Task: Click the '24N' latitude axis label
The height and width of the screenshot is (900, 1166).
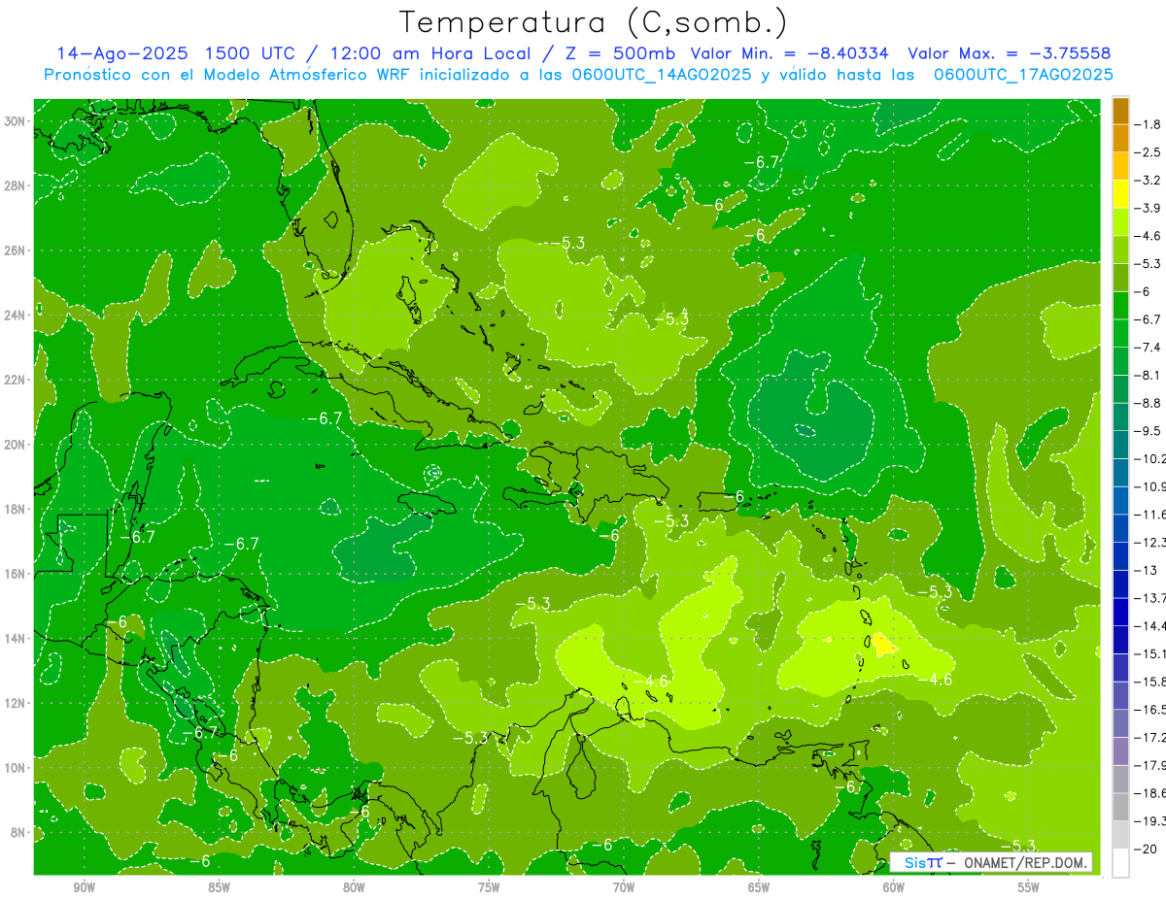Action: point(15,315)
